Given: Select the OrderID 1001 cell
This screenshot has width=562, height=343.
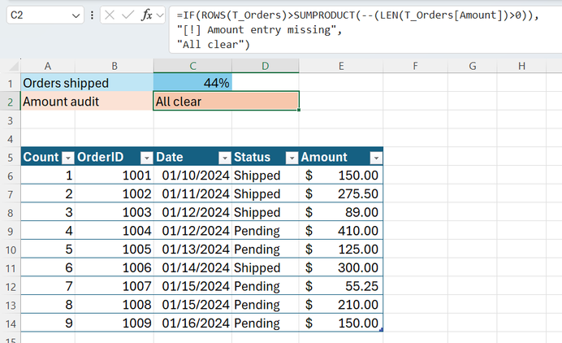Looking at the screenshot, I should click(115, 176).
